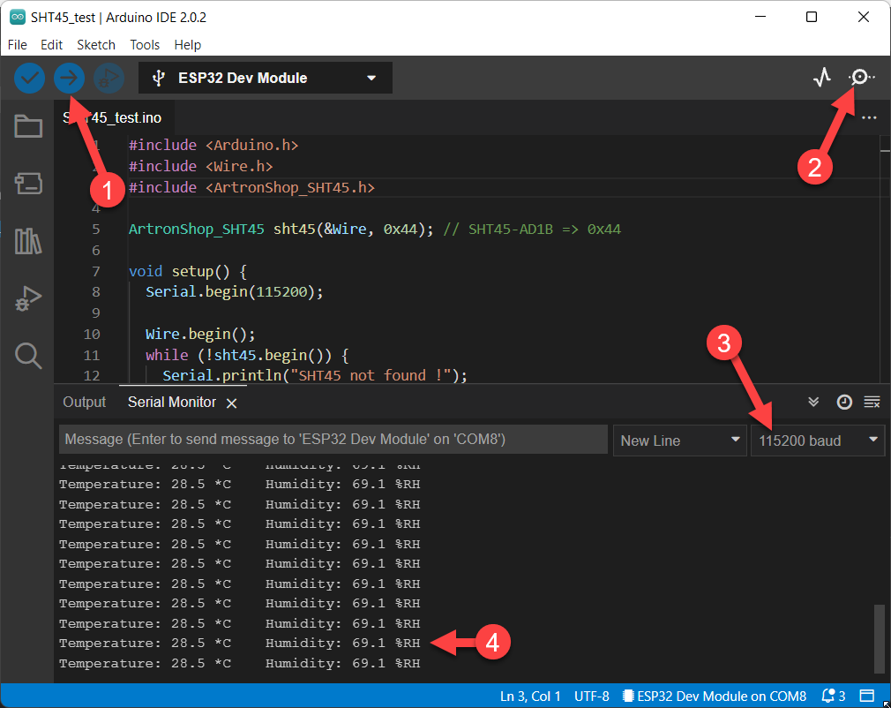Open the Boards Manager sidebar icon

pyautogui.click(x=28, y=184)
